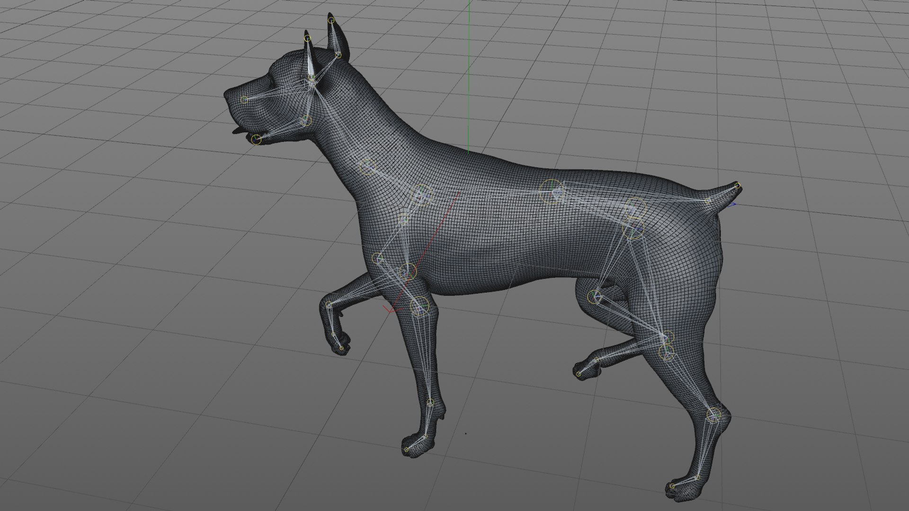Pick the standing front paw toe joint
The height and width of the screenshot is (511, 909).
coord(406,449)
